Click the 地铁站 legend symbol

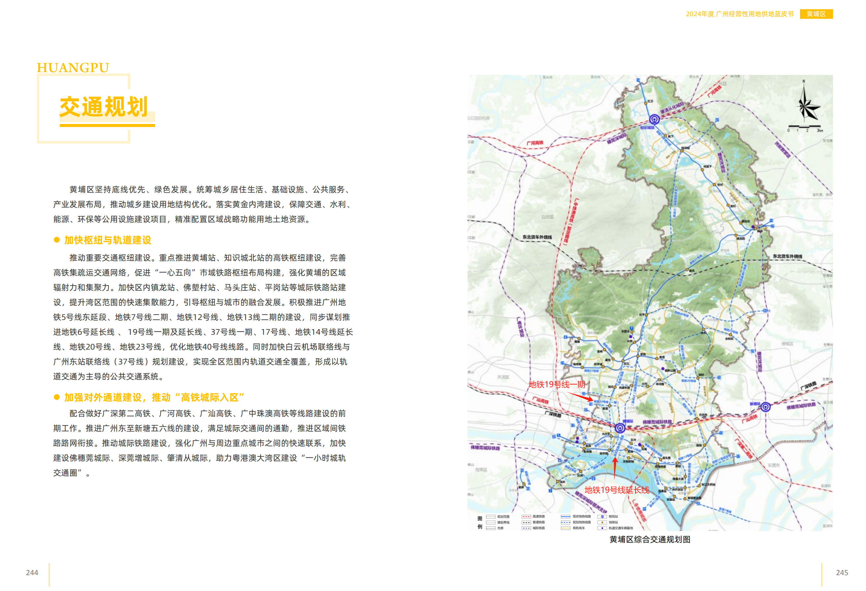coord(602,522)
